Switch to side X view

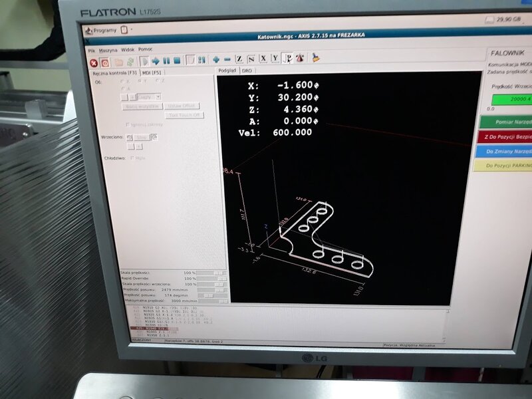[x=263, y=59]
